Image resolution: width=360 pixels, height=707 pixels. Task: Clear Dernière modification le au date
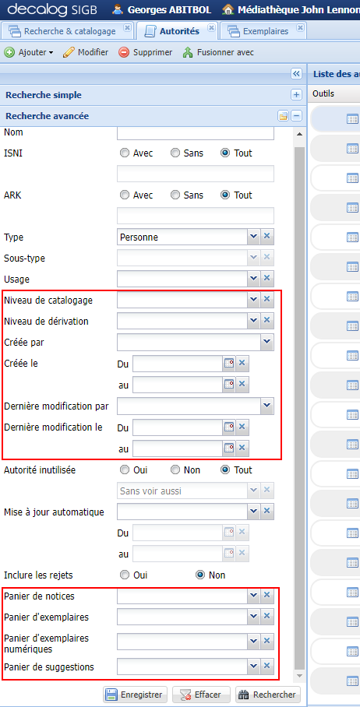coord(242,448)
